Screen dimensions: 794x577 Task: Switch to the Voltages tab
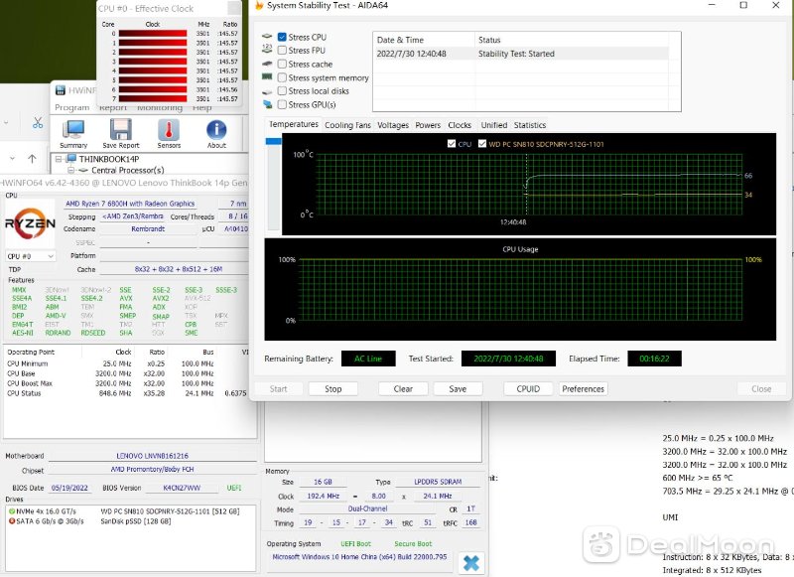[393, 125]
